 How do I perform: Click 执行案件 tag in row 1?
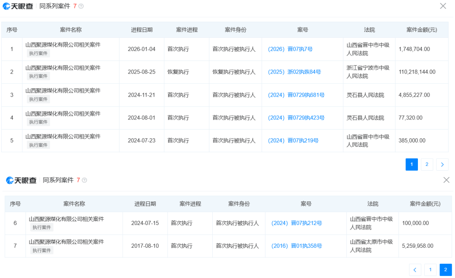(x=39, y=53)
